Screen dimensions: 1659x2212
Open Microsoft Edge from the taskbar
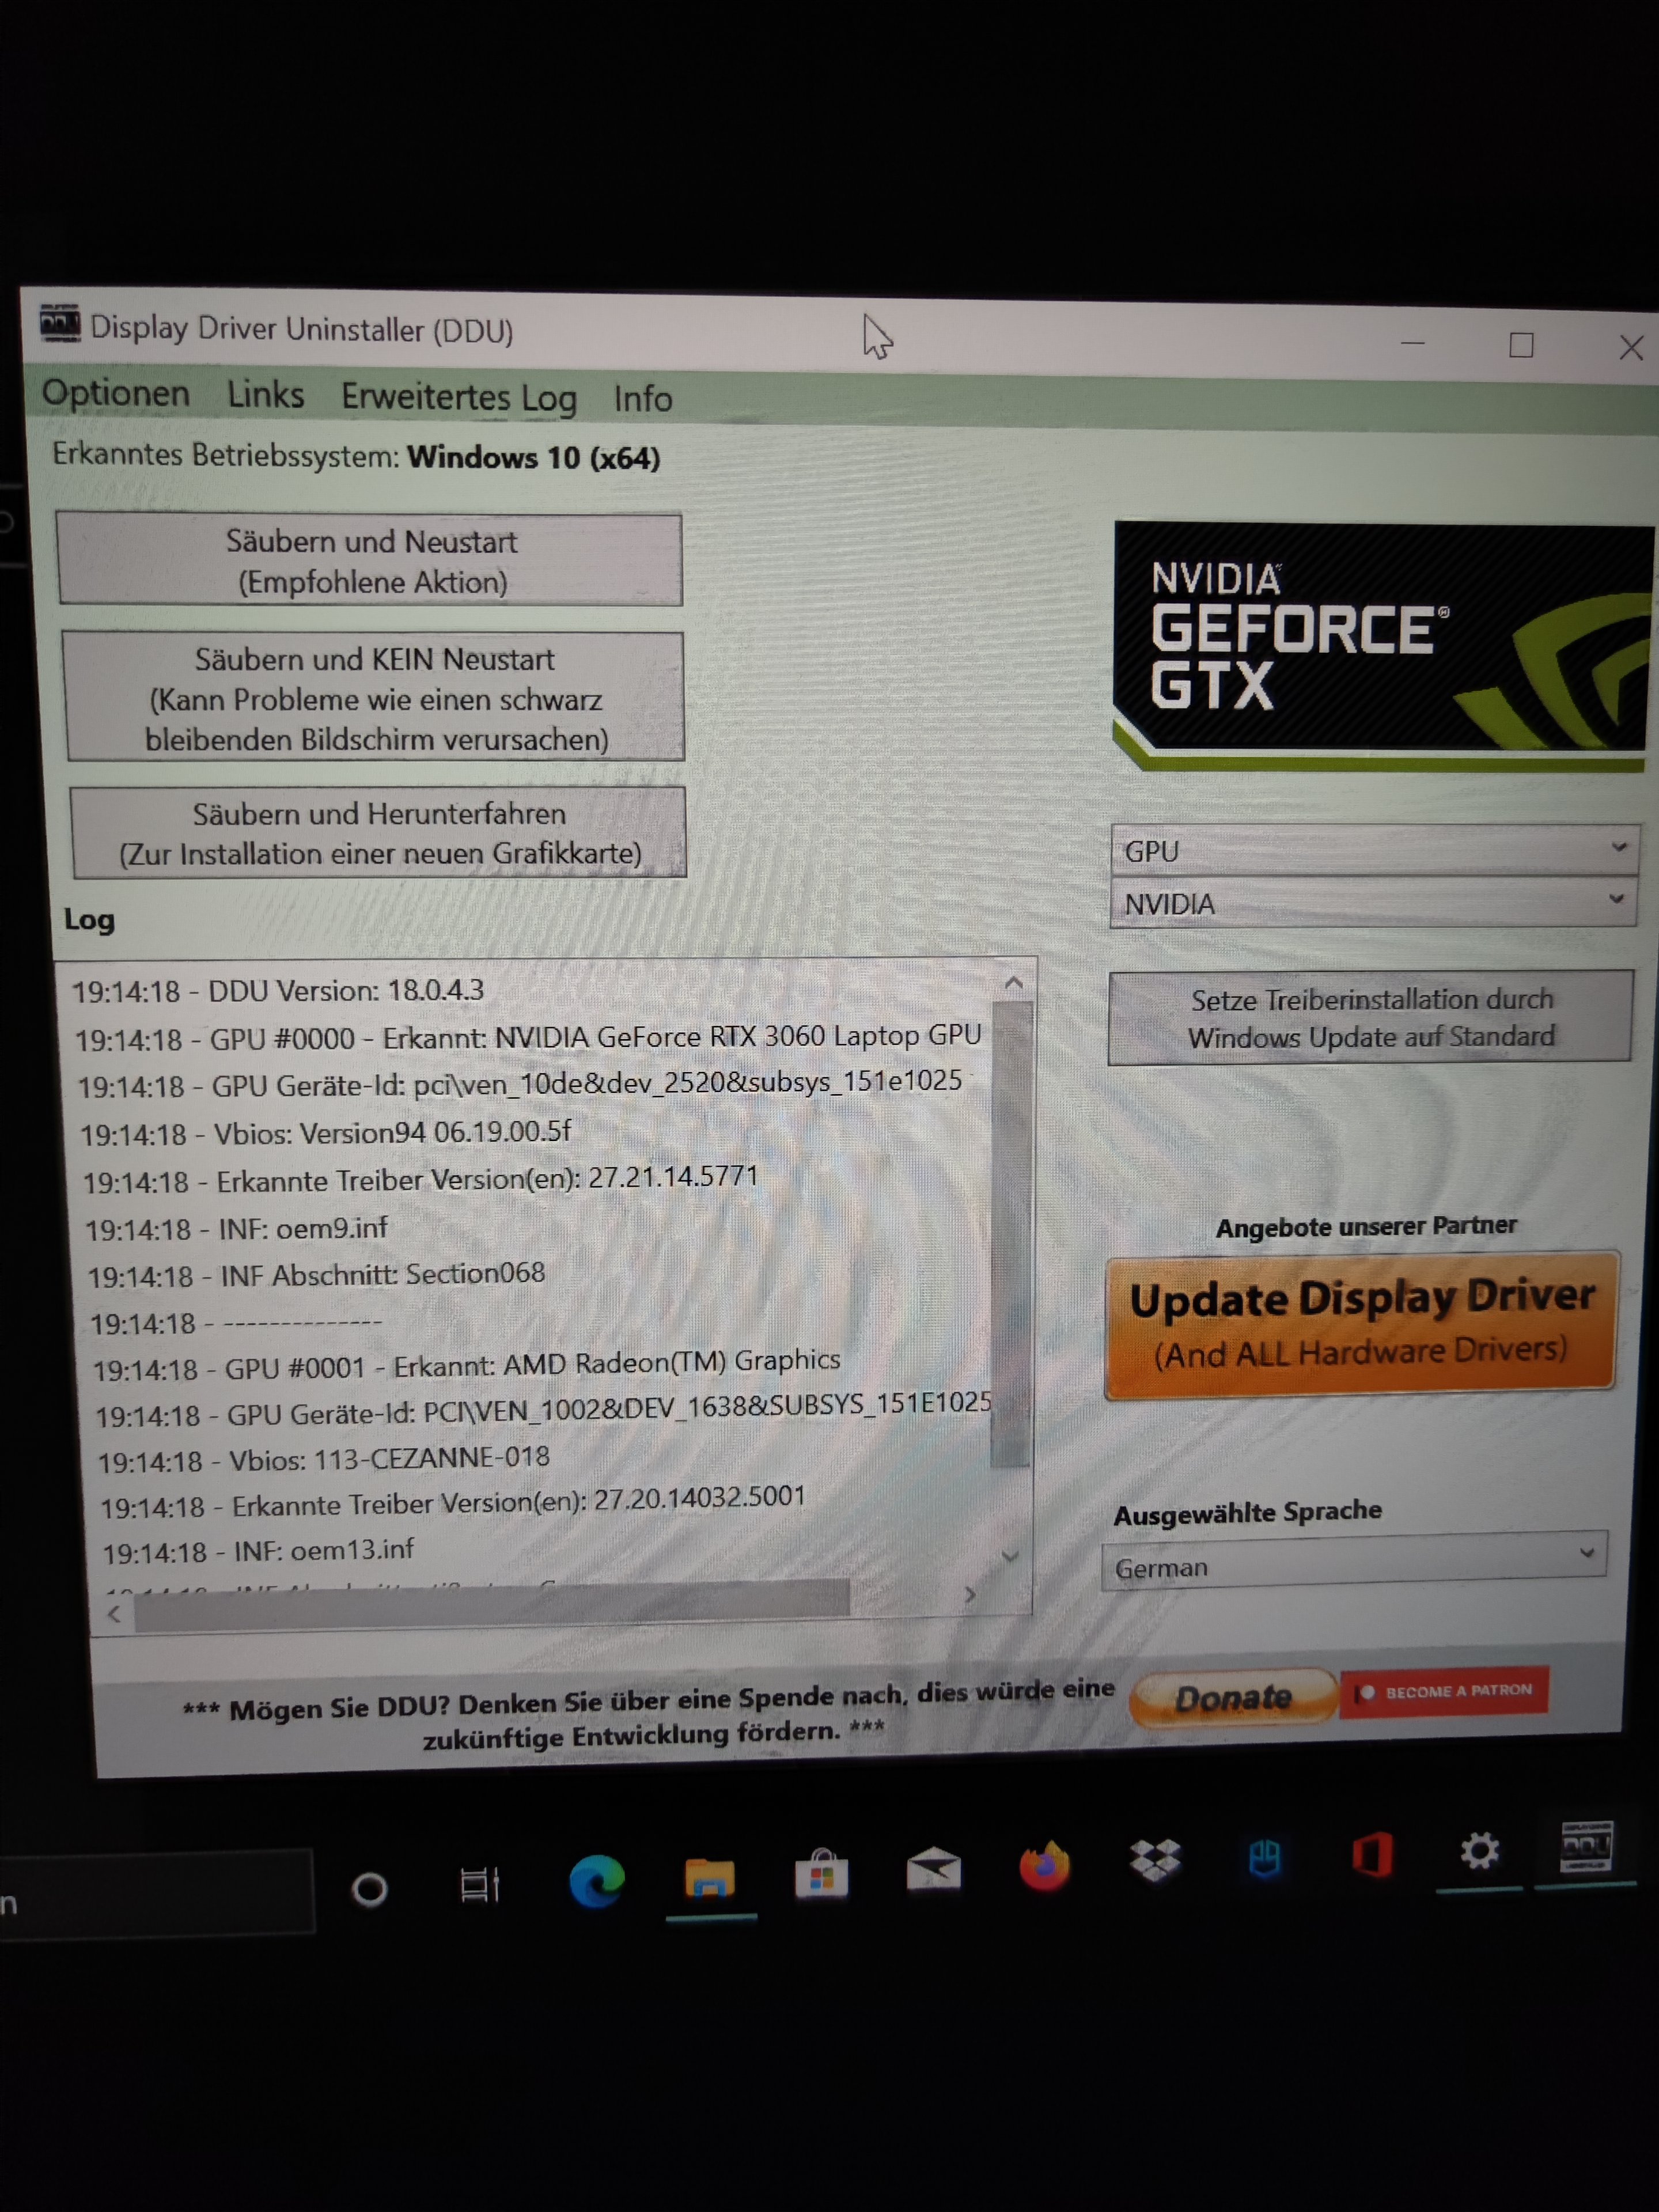(597, 1881)
